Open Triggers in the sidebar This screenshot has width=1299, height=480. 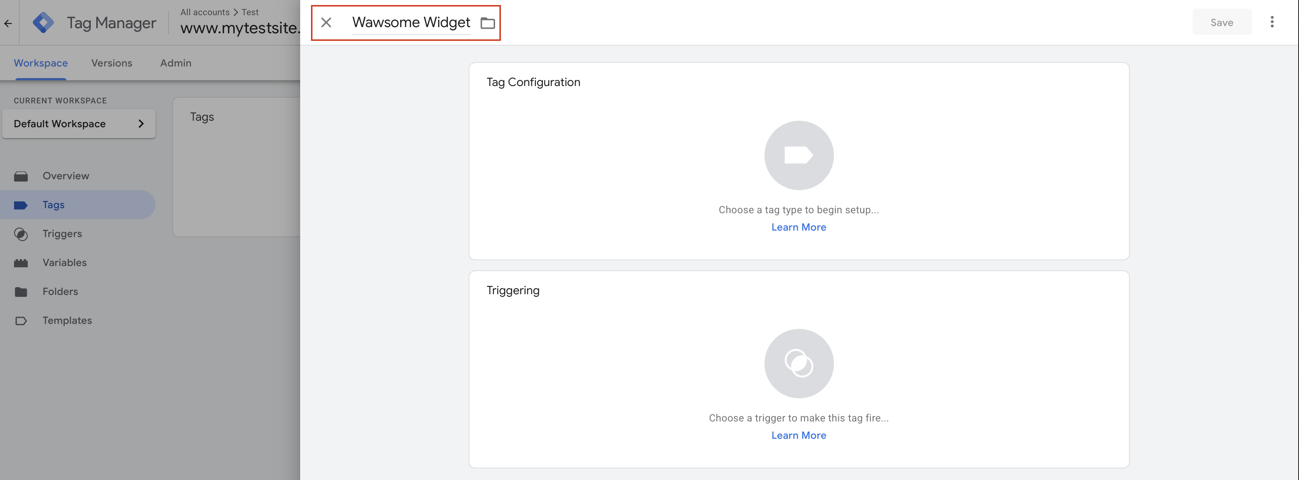[x=62, y=234]
